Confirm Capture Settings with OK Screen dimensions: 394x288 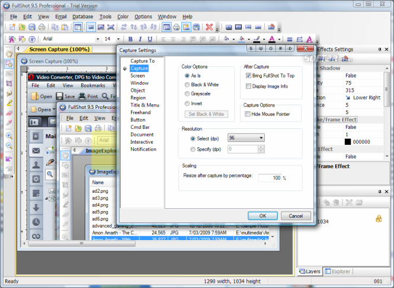point(262,216)
